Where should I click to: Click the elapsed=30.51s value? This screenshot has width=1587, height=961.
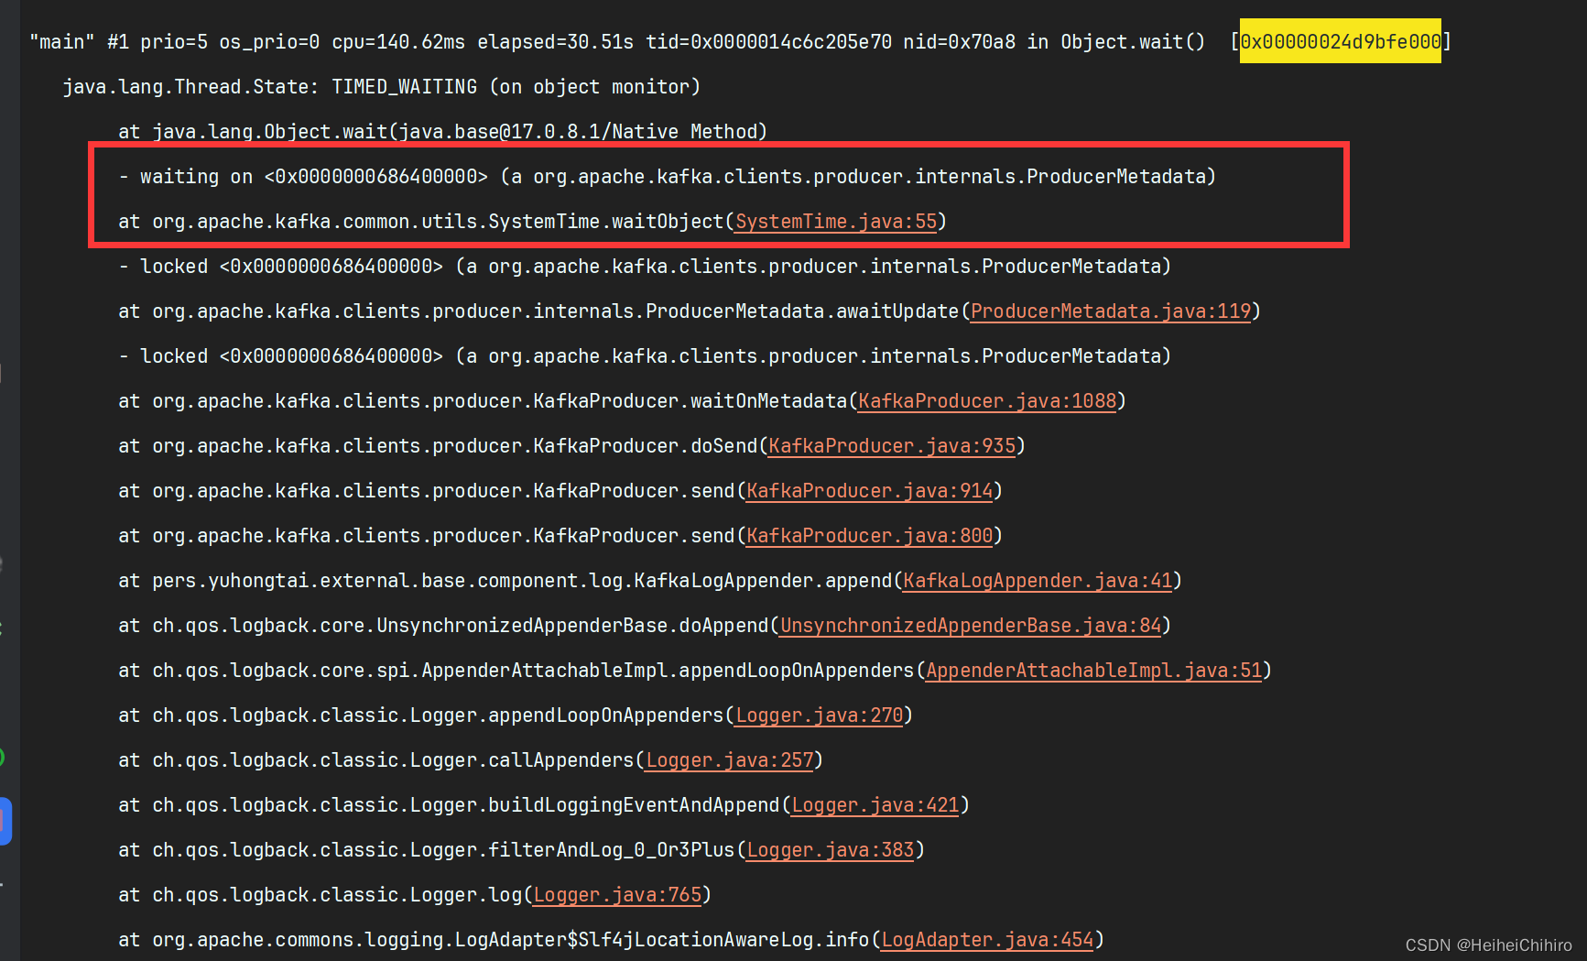click(555, 42)
